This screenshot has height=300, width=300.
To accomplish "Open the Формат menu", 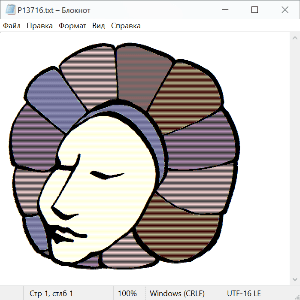I will tap(72, 26).
